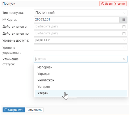Click the save disk icon on Сохранить
130x115 pixels.
pos(6,110)
